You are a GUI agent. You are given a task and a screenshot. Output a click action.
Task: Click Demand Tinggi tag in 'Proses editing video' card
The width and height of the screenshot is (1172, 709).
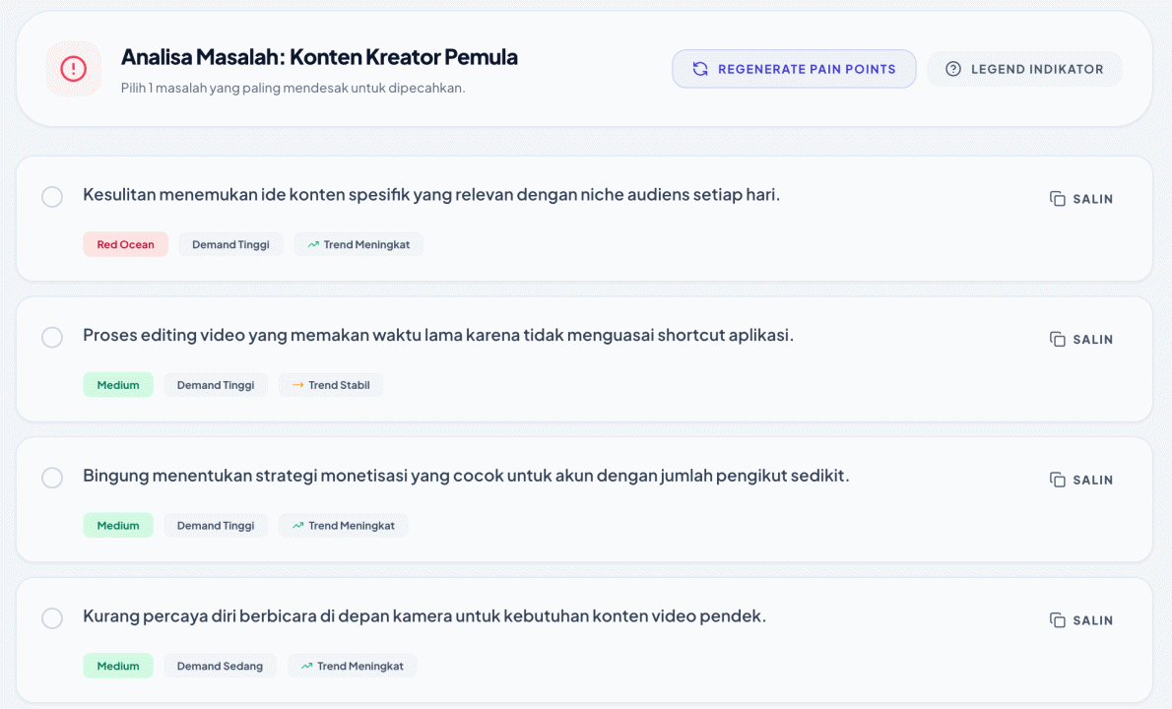(216, 385)
